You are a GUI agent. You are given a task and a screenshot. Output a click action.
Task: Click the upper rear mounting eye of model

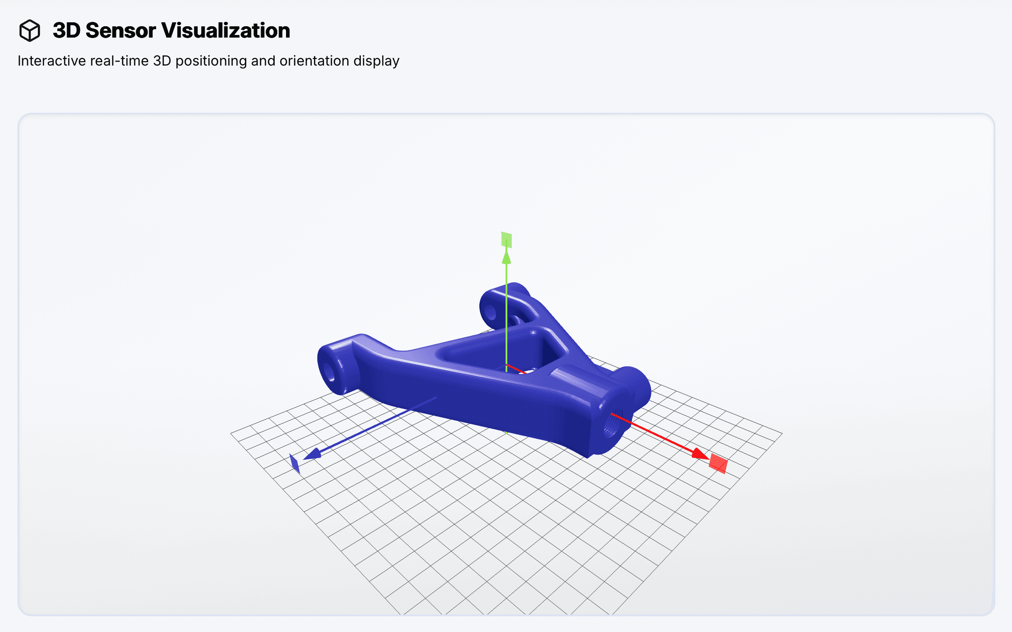491,312
